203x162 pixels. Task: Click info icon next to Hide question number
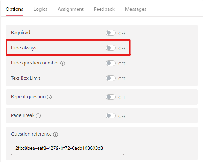pos(63,63)
